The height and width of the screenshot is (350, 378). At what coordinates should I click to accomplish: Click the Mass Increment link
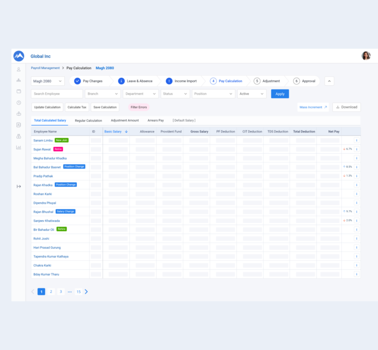pos(313,107)
